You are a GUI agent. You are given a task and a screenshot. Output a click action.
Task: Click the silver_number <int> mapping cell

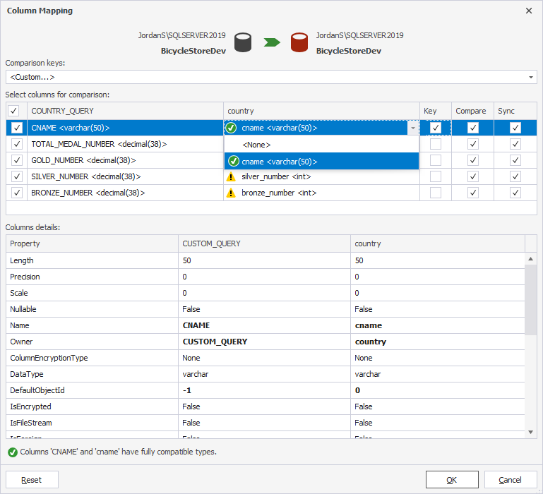point(321,176)
